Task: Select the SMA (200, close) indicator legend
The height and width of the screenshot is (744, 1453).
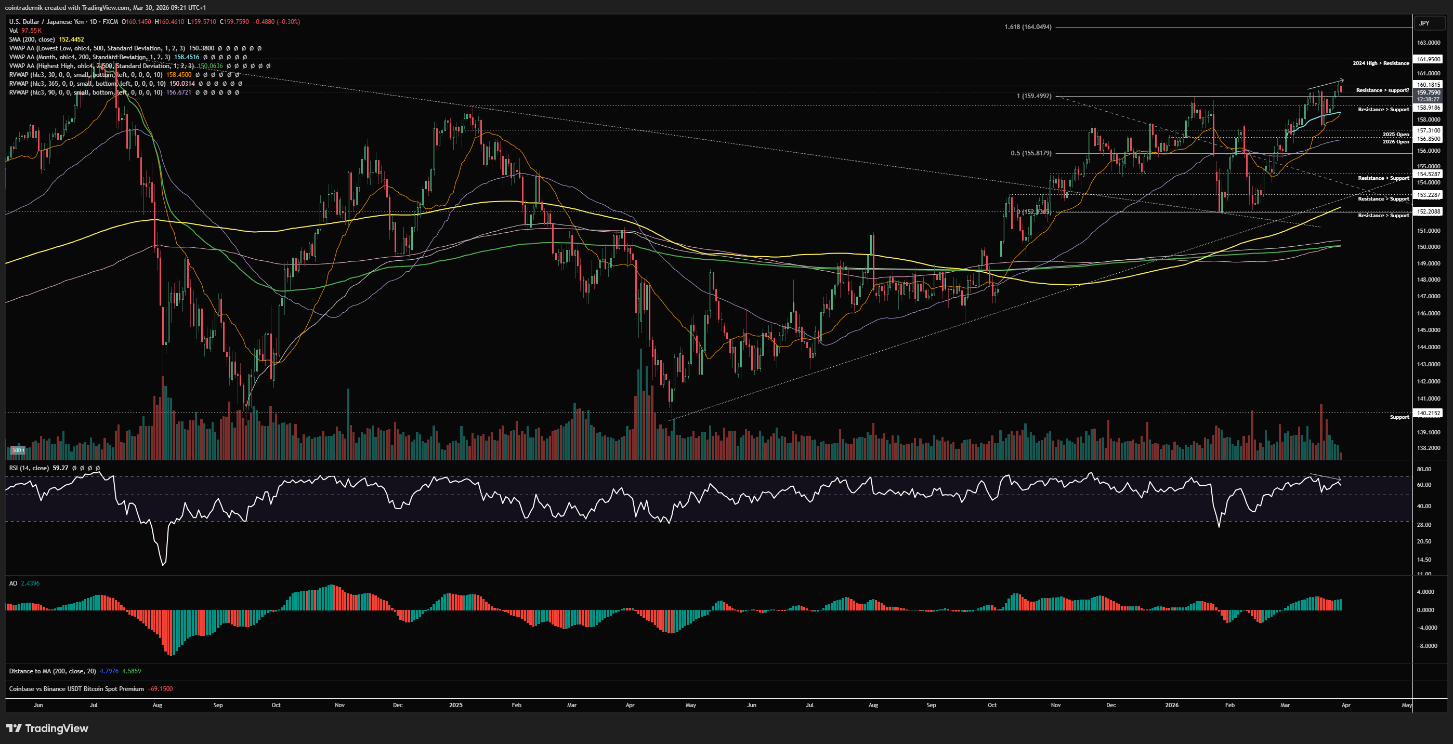Action: (32, 39)
